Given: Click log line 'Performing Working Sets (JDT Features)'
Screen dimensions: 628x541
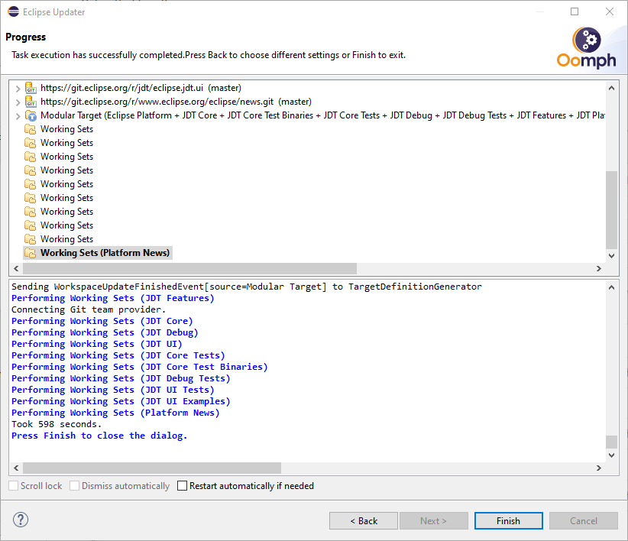Looking at the screenshot, I should (113, 298).
